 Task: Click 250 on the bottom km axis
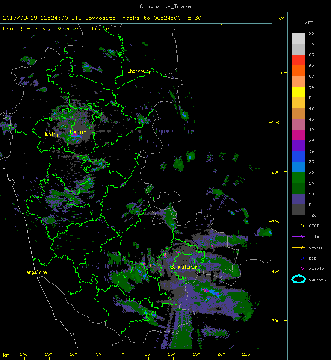(x=246, y=354)
